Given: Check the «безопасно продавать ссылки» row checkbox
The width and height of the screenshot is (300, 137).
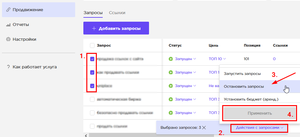Looking at the screenshot, I should point(92,113).
